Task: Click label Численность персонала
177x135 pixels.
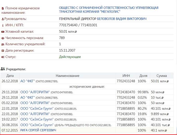Action: click(24, 38)
